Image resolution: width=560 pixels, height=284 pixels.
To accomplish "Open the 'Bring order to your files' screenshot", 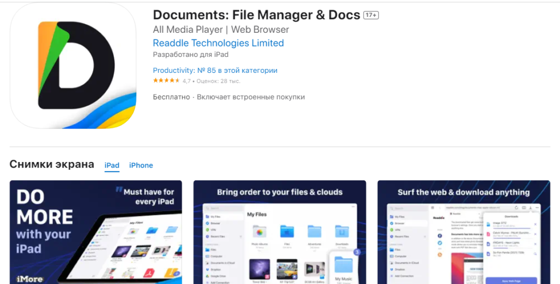I will pyautogui.click(x=279, y=232).
